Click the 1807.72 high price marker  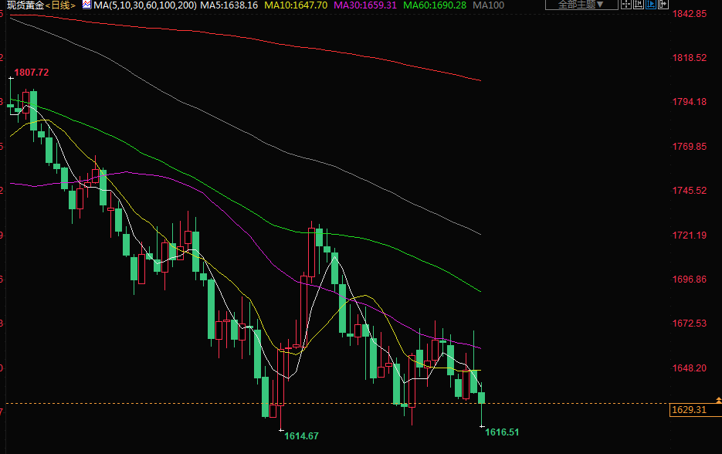(x=31, y=73)
